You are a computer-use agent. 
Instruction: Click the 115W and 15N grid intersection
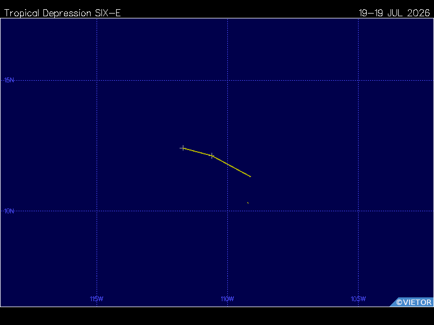[97, 80]
